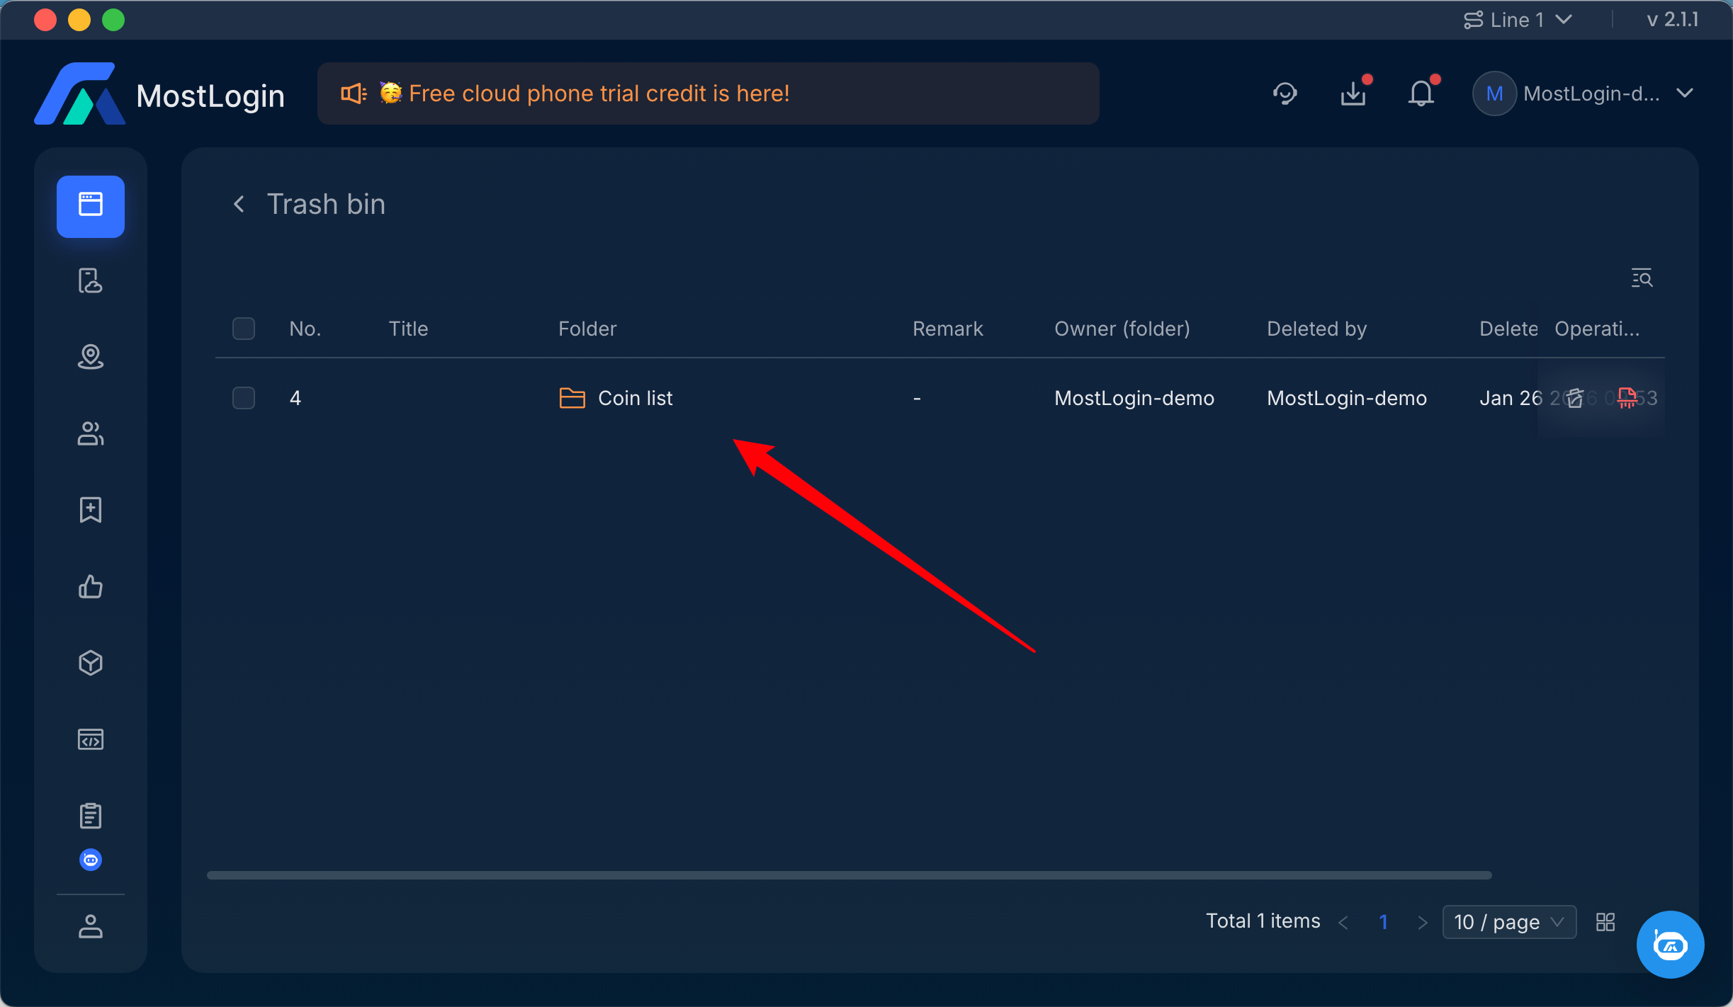Click the Operati... column header
1733x1007 pixels.
tap(1597, 329)
